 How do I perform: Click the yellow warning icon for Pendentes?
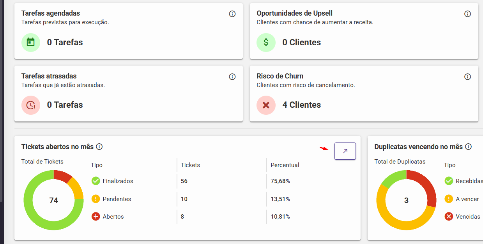tap(96, 199)
